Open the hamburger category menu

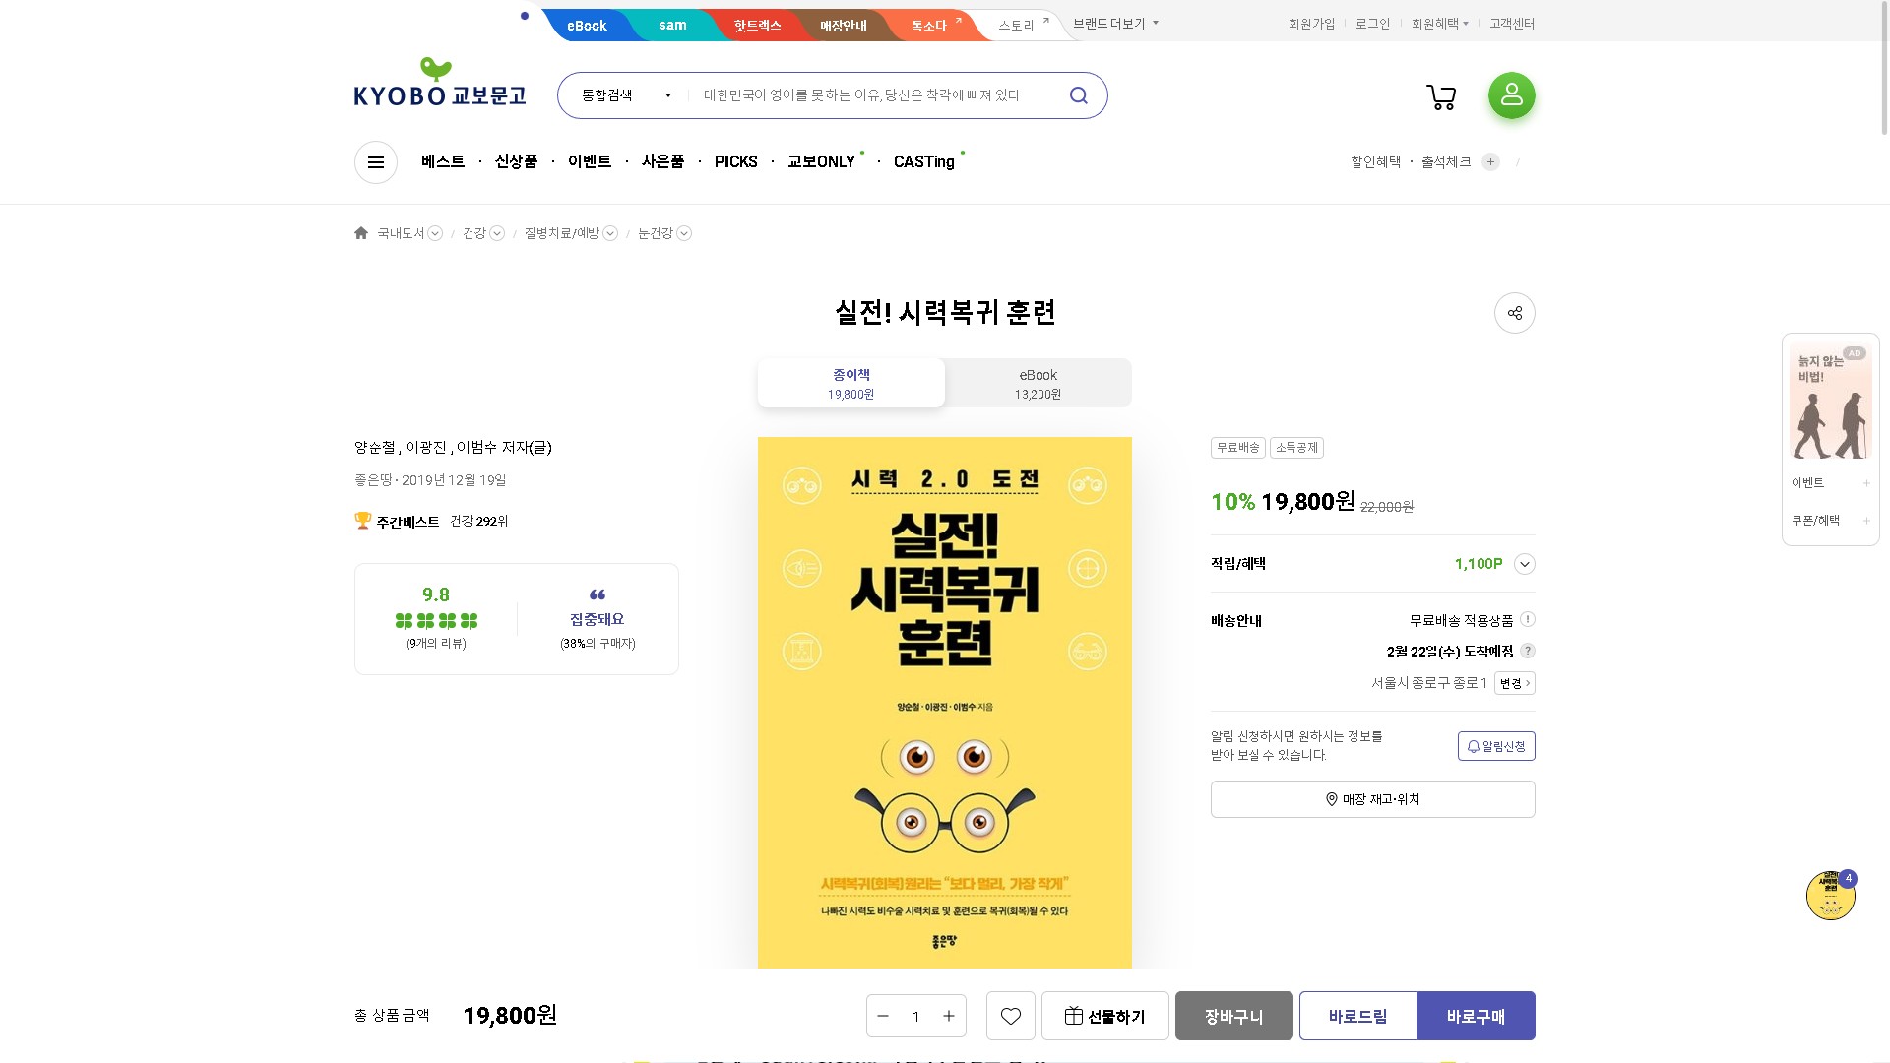pos(376,162)
